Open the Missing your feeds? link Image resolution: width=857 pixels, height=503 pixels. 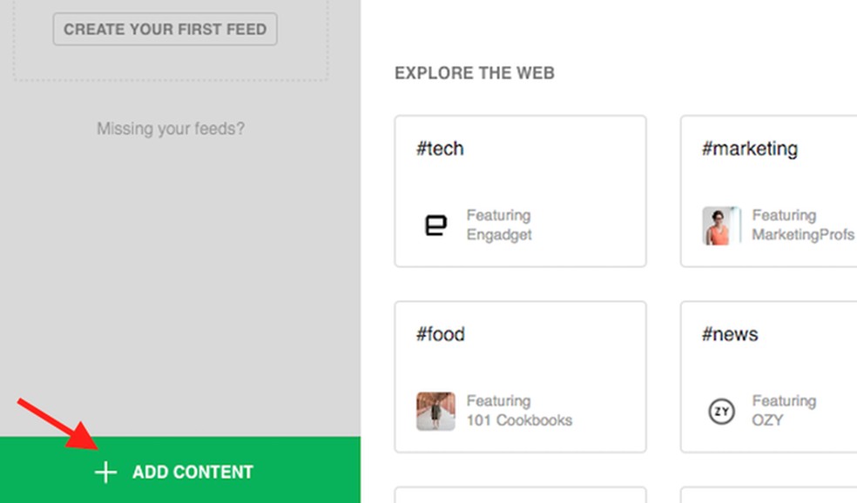[x=171, y=129]
